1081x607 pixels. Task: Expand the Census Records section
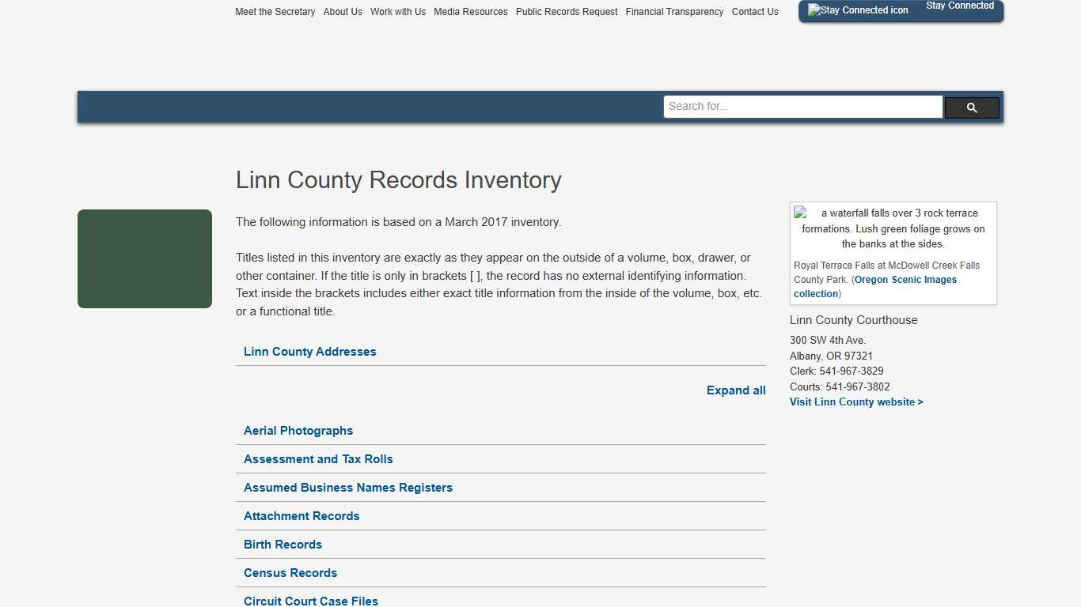(290, 572)
